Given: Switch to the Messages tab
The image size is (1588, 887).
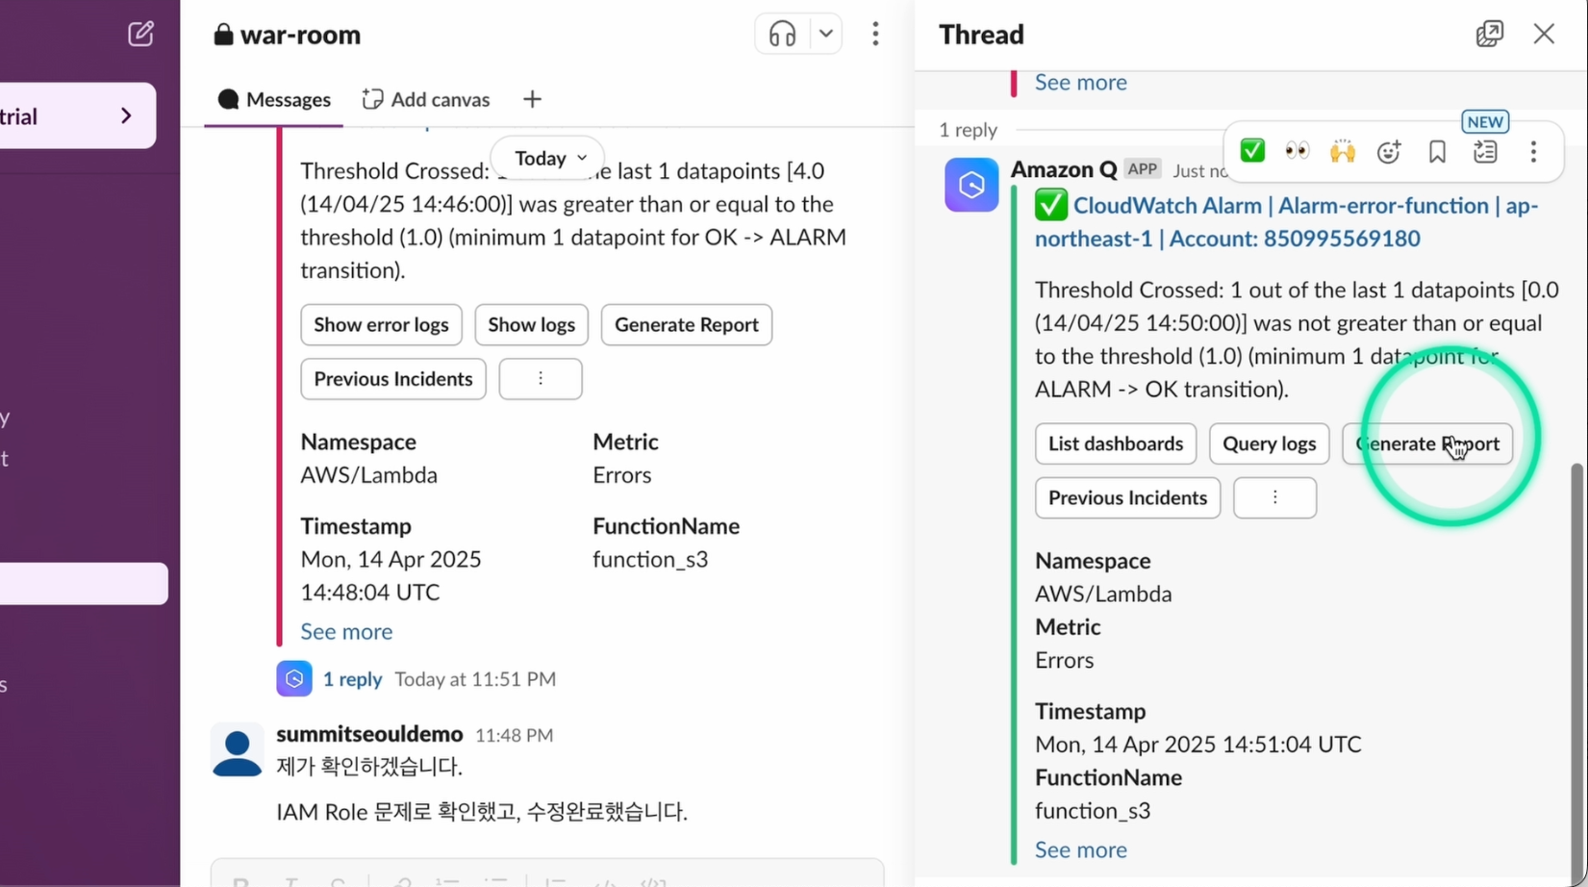Looking at the screenshot, I should point(274,99).
